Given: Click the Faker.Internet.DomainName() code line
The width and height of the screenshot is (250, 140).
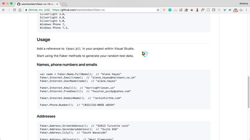Looking at the screenshot, I should tap(80, 98).
